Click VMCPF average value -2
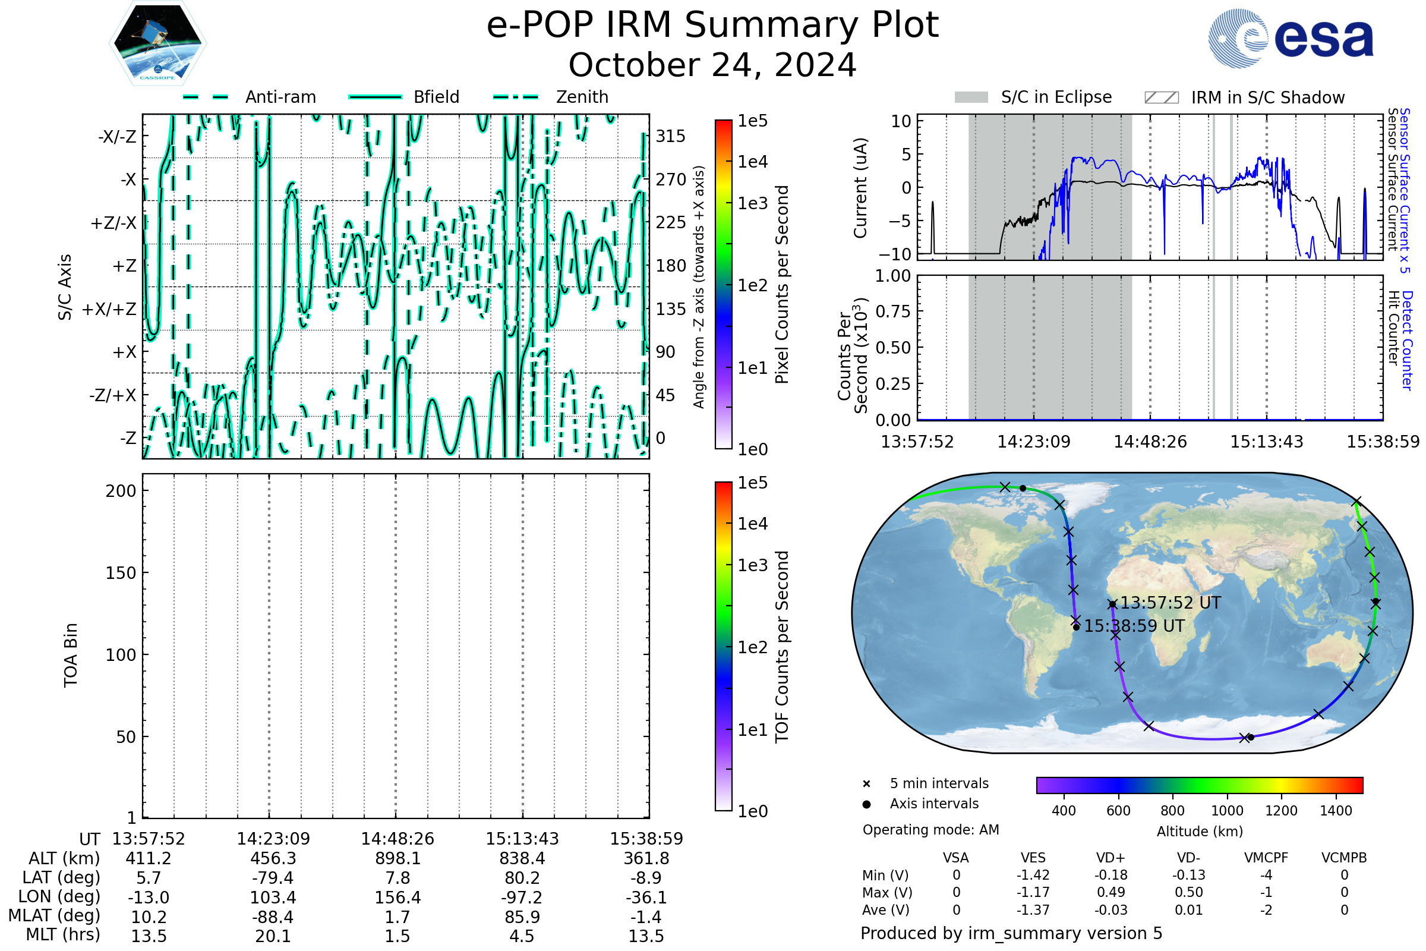This screenshot has width=1426, height=951. point(1266,910)
